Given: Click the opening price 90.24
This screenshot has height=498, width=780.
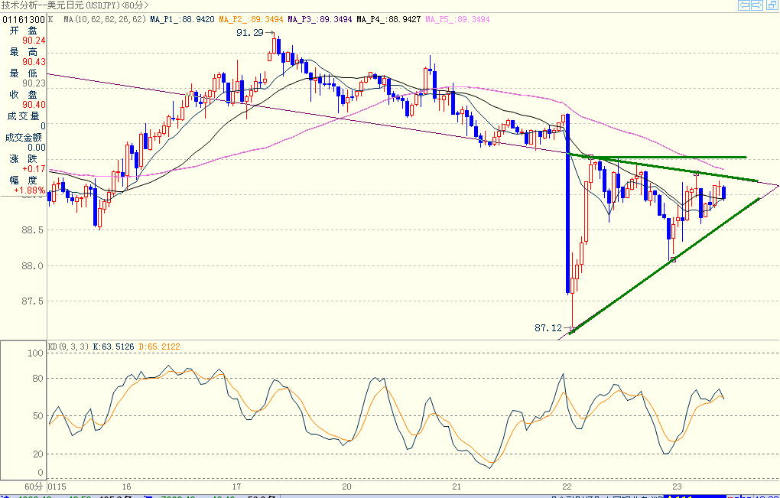Looking at the screenshot, I should [34, 41].
